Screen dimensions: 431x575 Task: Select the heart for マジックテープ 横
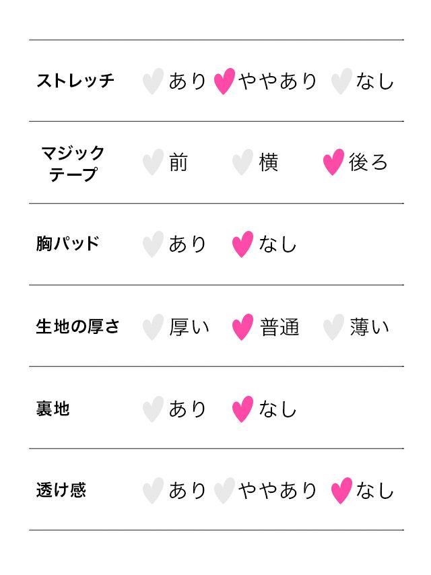coord(242,163)
